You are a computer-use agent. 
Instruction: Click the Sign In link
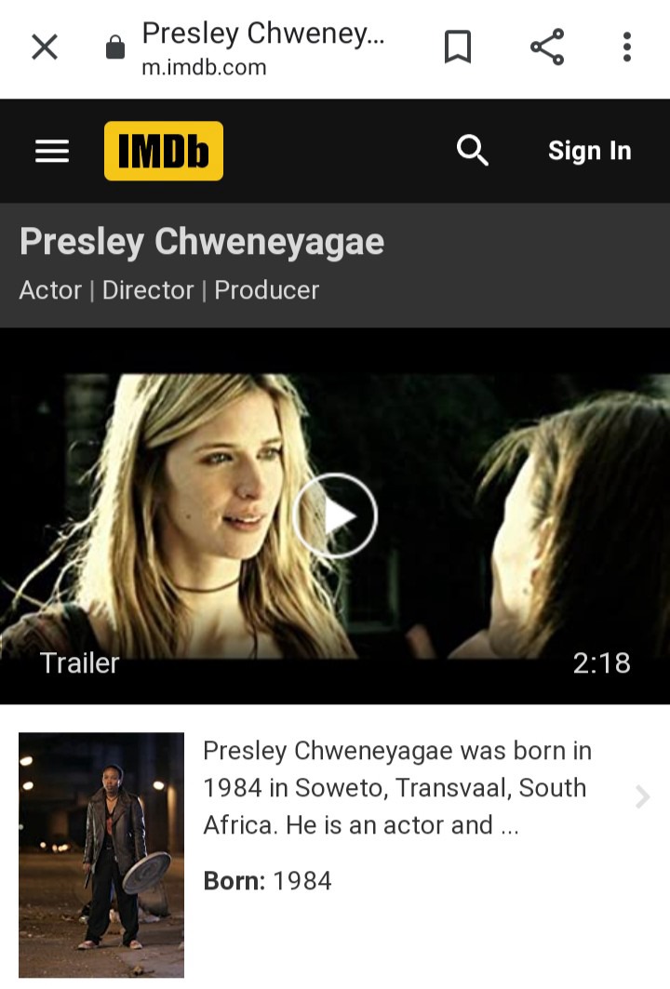coord(589,151)
